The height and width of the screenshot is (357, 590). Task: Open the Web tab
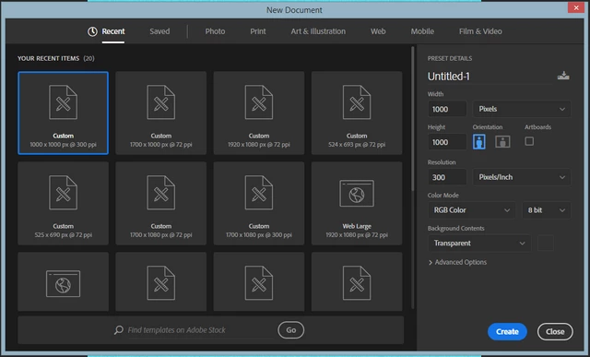click(378, 31)
